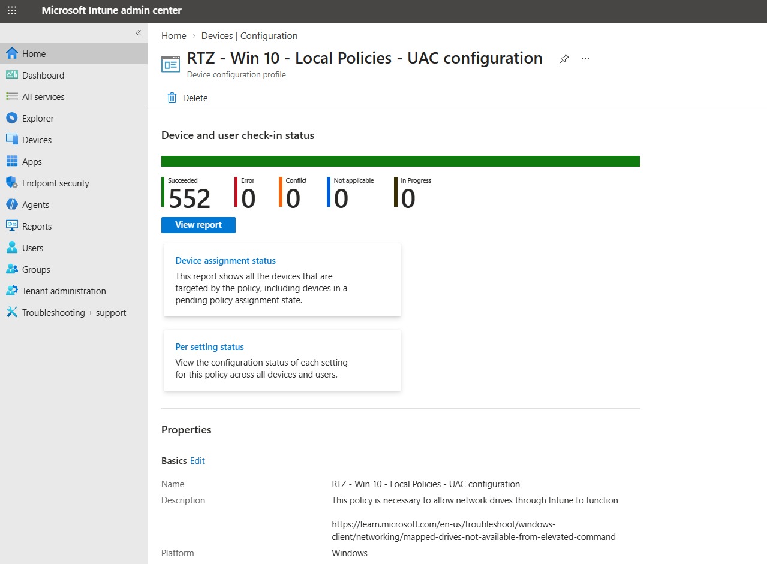Click the Name value in Basics
Viewport: 767px width, 564px height.
point(426,484)
